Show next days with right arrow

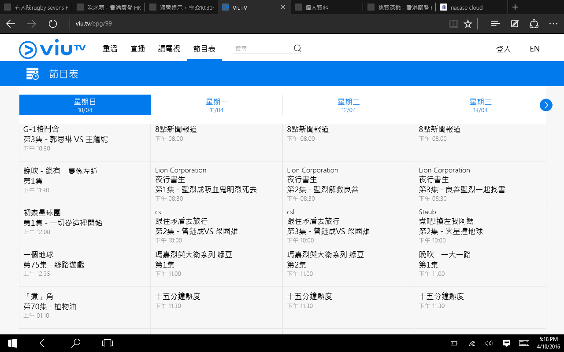click(546, 105)
